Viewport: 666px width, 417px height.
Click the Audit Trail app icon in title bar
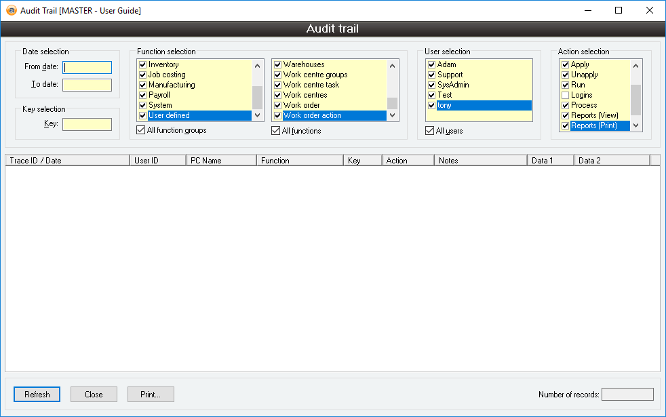click(x=11, y=11)
